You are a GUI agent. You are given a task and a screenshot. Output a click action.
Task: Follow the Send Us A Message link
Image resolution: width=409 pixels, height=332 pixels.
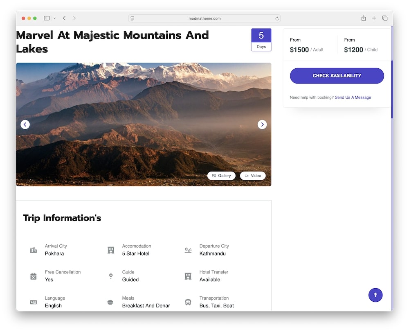point(353,97)
